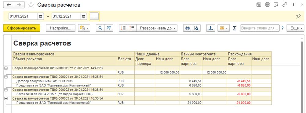Open the Разворачивать до dropdown
306x113 pixels.
tap(157, 28)
